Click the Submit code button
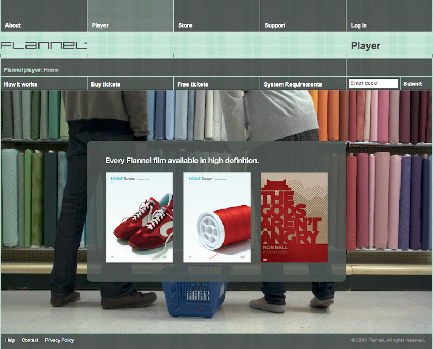433x349 pixels. click(412, 84)
